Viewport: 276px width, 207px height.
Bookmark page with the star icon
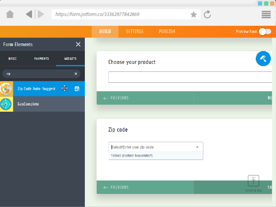[194, 14]
